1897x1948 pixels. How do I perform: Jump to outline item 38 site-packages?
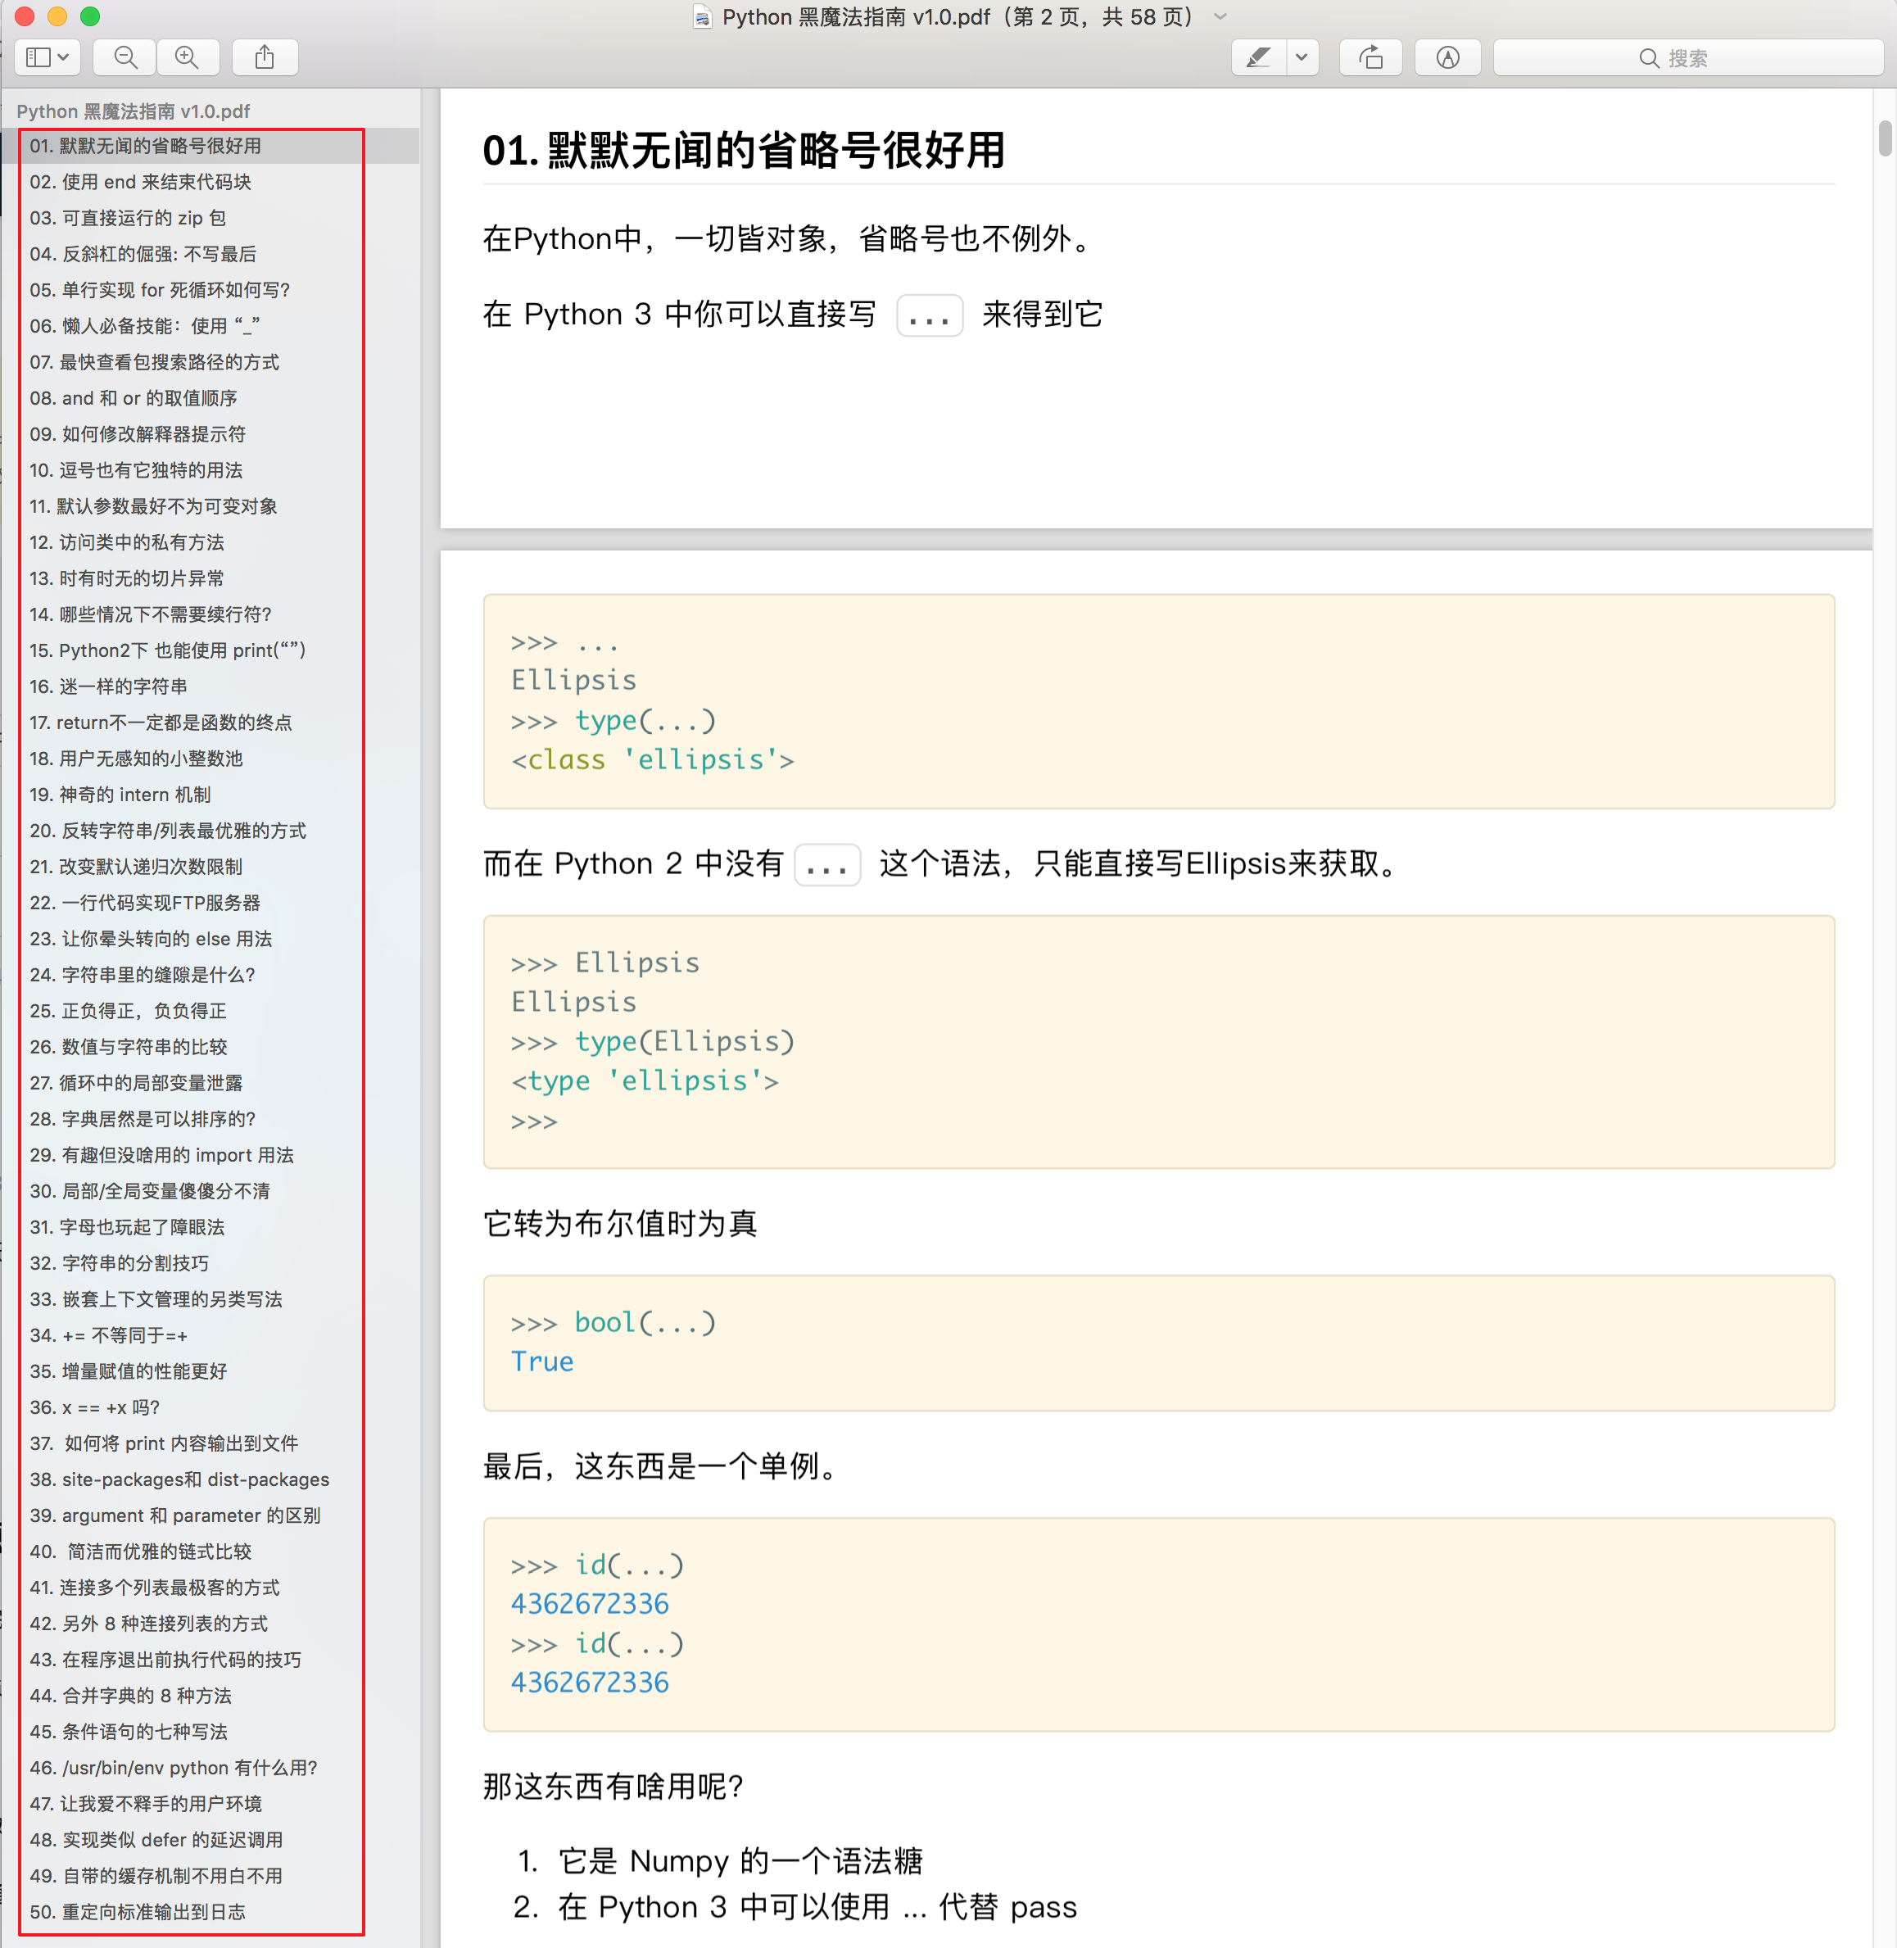click(x=179, y=1479)
